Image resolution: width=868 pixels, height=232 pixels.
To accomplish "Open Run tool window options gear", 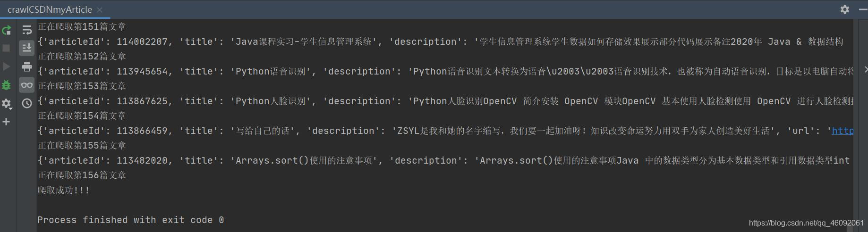I will pos(845,9).
